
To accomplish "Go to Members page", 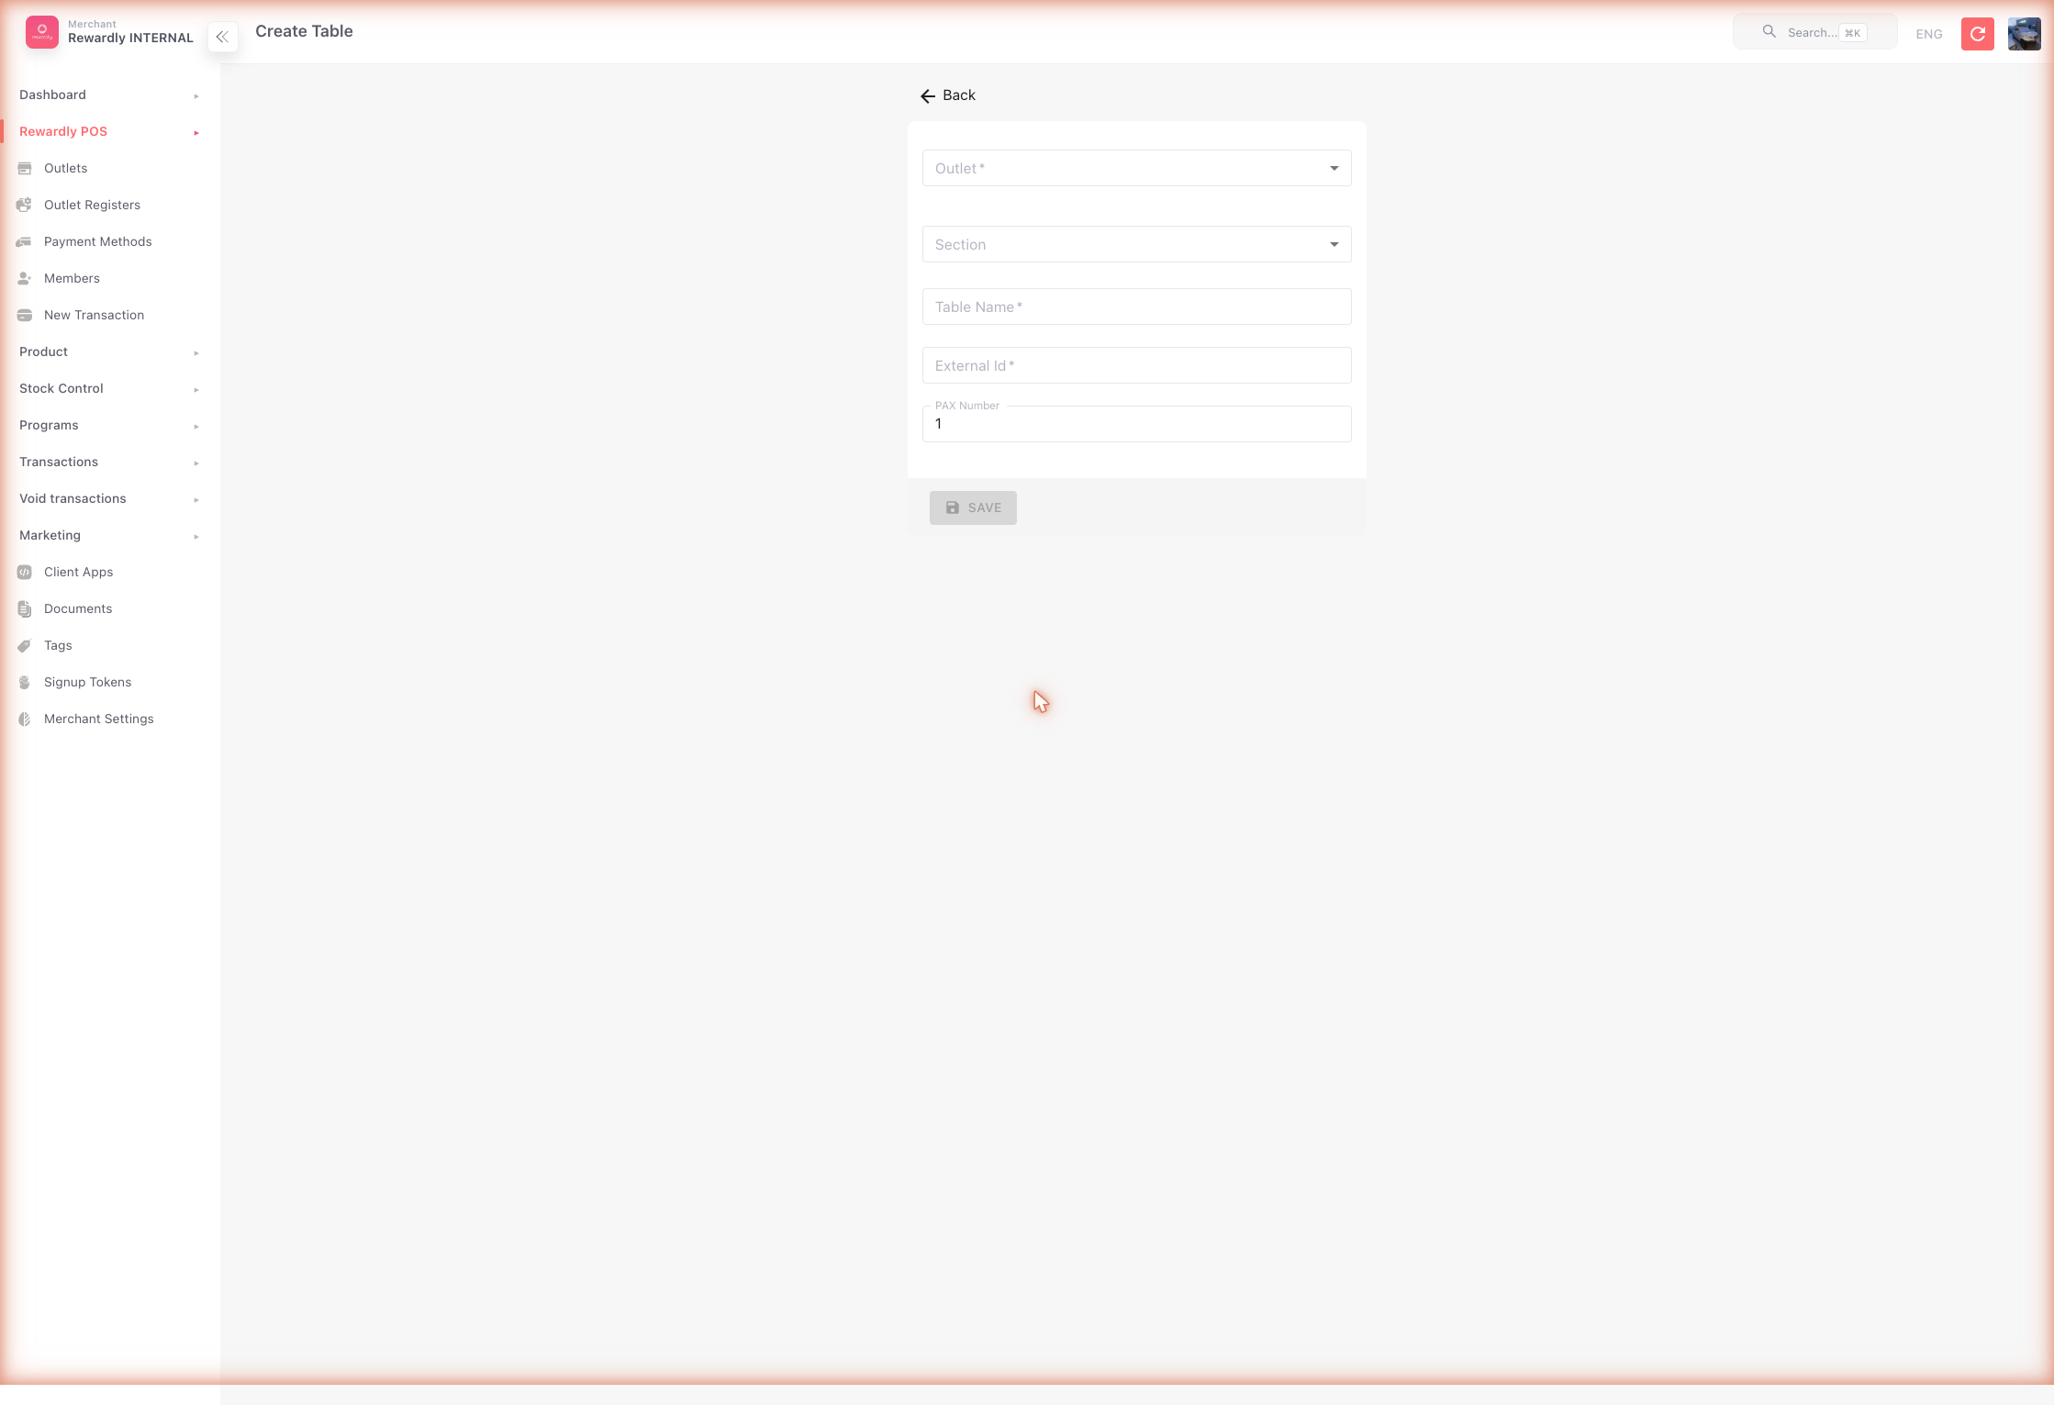I will pos(72,278).
